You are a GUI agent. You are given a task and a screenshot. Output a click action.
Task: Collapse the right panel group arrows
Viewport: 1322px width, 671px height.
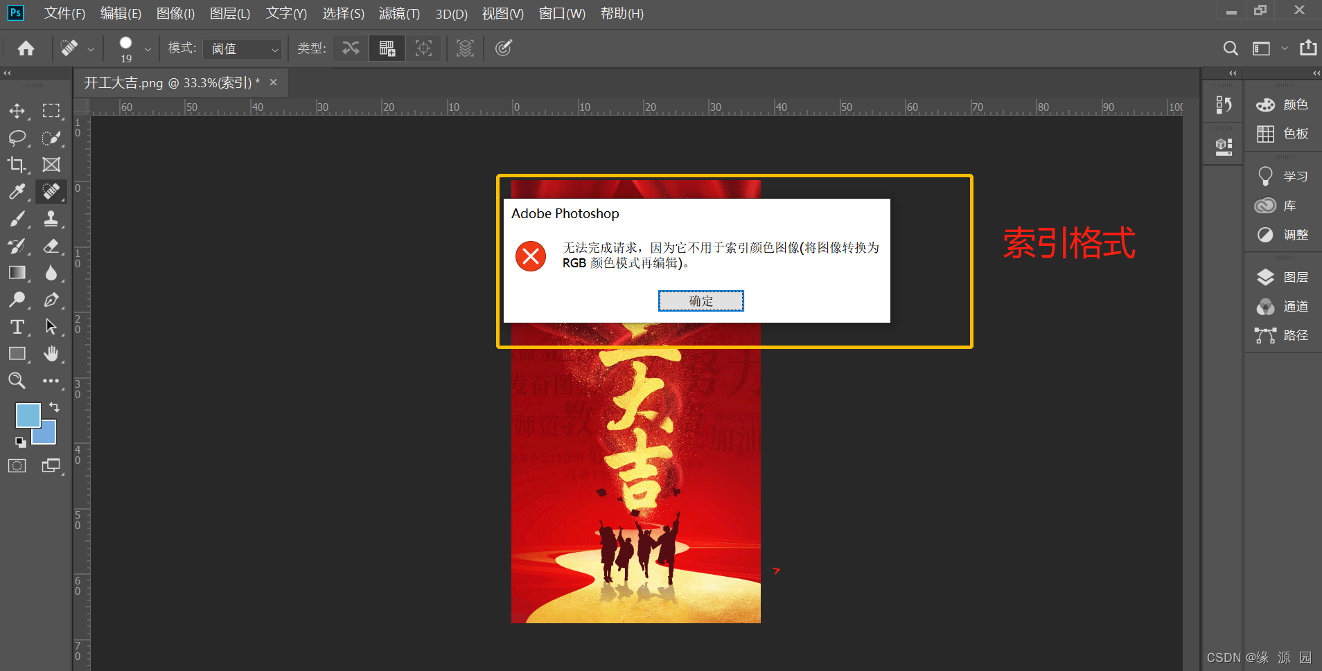coord(1316,73)
